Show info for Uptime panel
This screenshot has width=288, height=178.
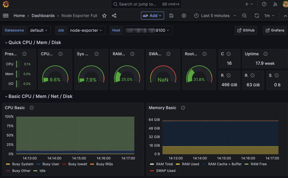coord(265,54)
